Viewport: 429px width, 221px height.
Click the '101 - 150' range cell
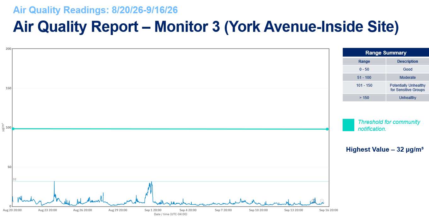point(364,87)
